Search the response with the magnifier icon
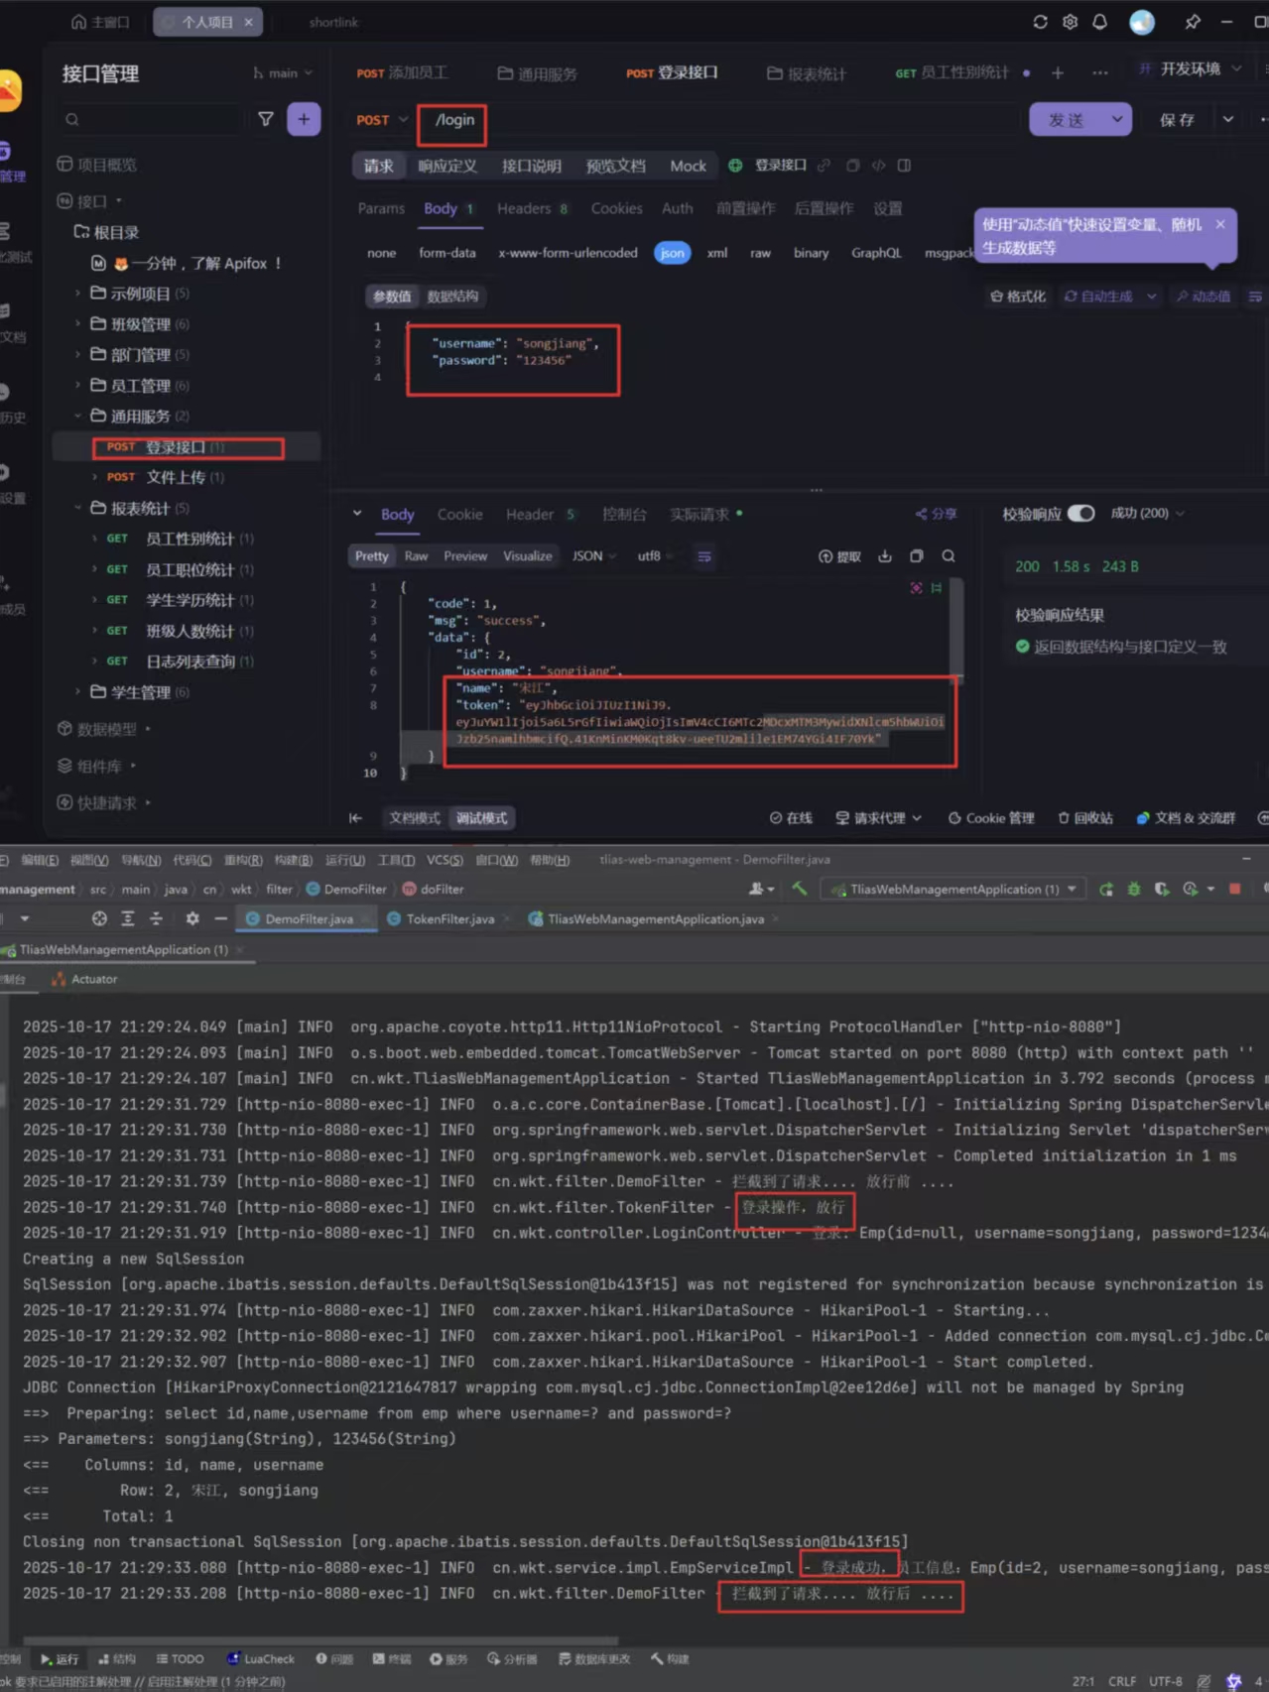1269x1692 pixels. point(948,556)
